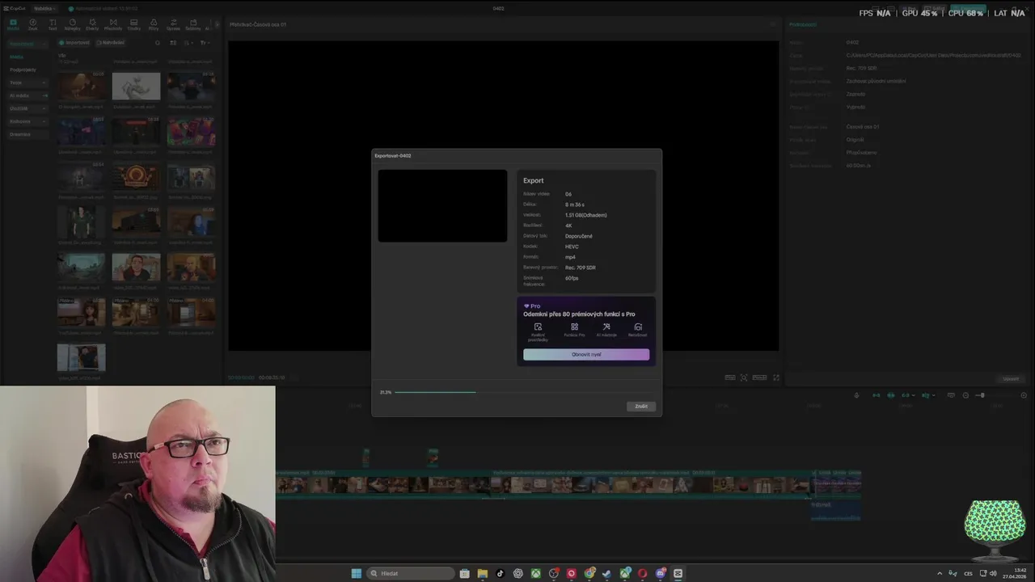1035x582 pixels.
Task: Open File Explorer from taskbar
Action: pyautogui.click(x=483, y=573)
